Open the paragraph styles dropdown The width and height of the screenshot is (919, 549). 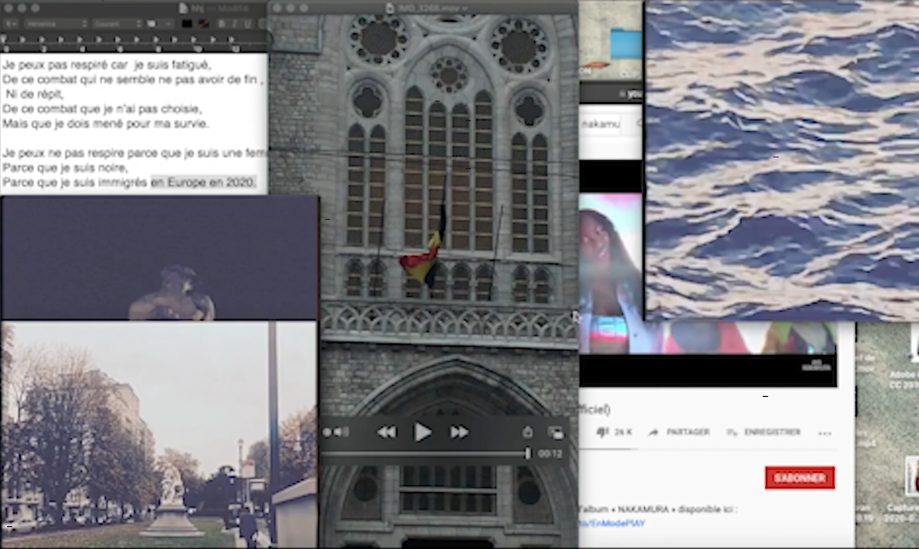coord(11,24)
